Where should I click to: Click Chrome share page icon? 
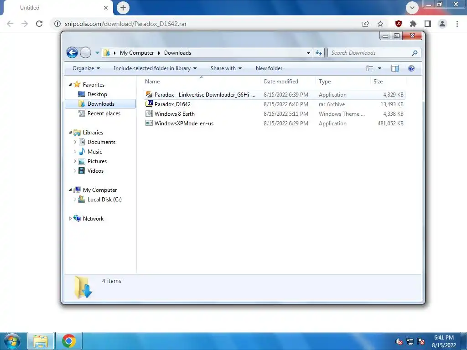(x=366, y=24)
